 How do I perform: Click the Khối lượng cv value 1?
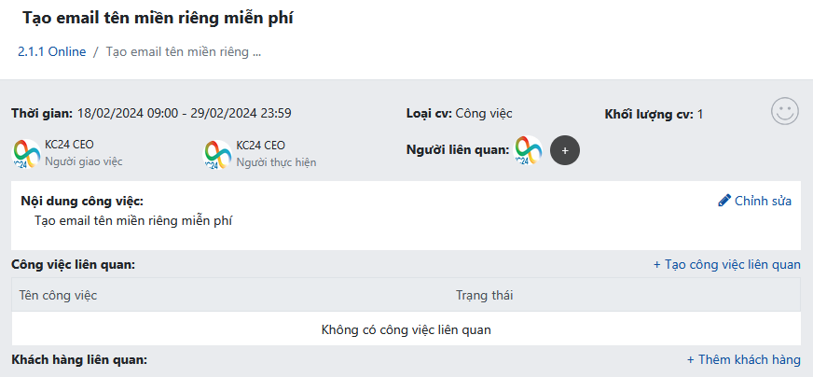point(700,114)
